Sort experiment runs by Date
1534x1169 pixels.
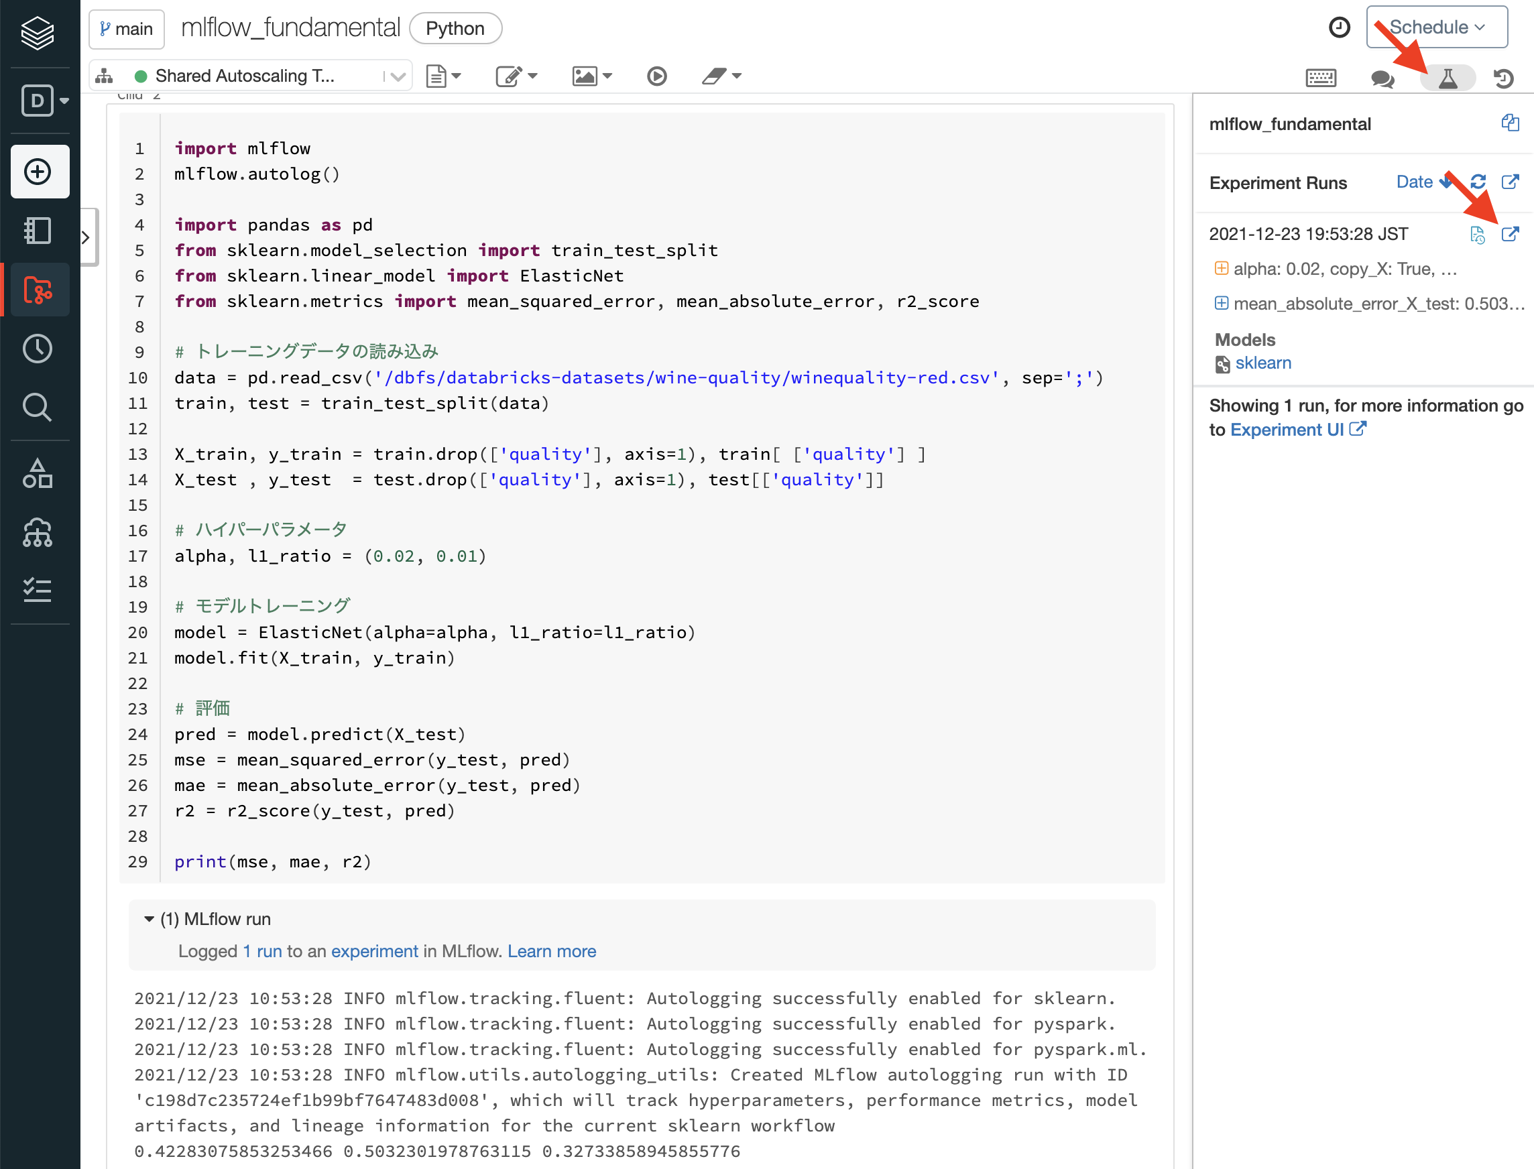click(1424, 182)
